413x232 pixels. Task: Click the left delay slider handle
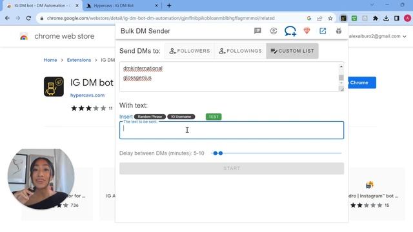[x=216, y=153]
